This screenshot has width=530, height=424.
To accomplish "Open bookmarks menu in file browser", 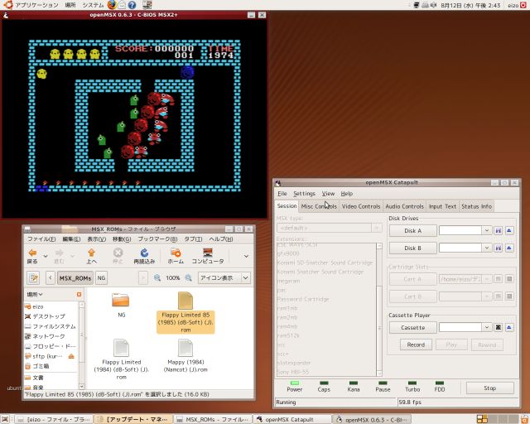I will pos(157,239).
